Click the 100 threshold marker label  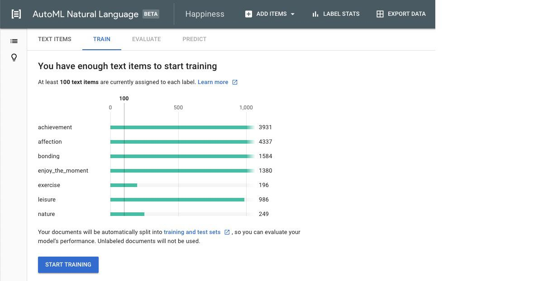coord(124,98)
